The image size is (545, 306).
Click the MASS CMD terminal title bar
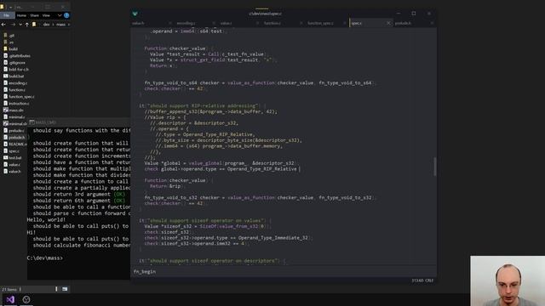click(79, 122)
